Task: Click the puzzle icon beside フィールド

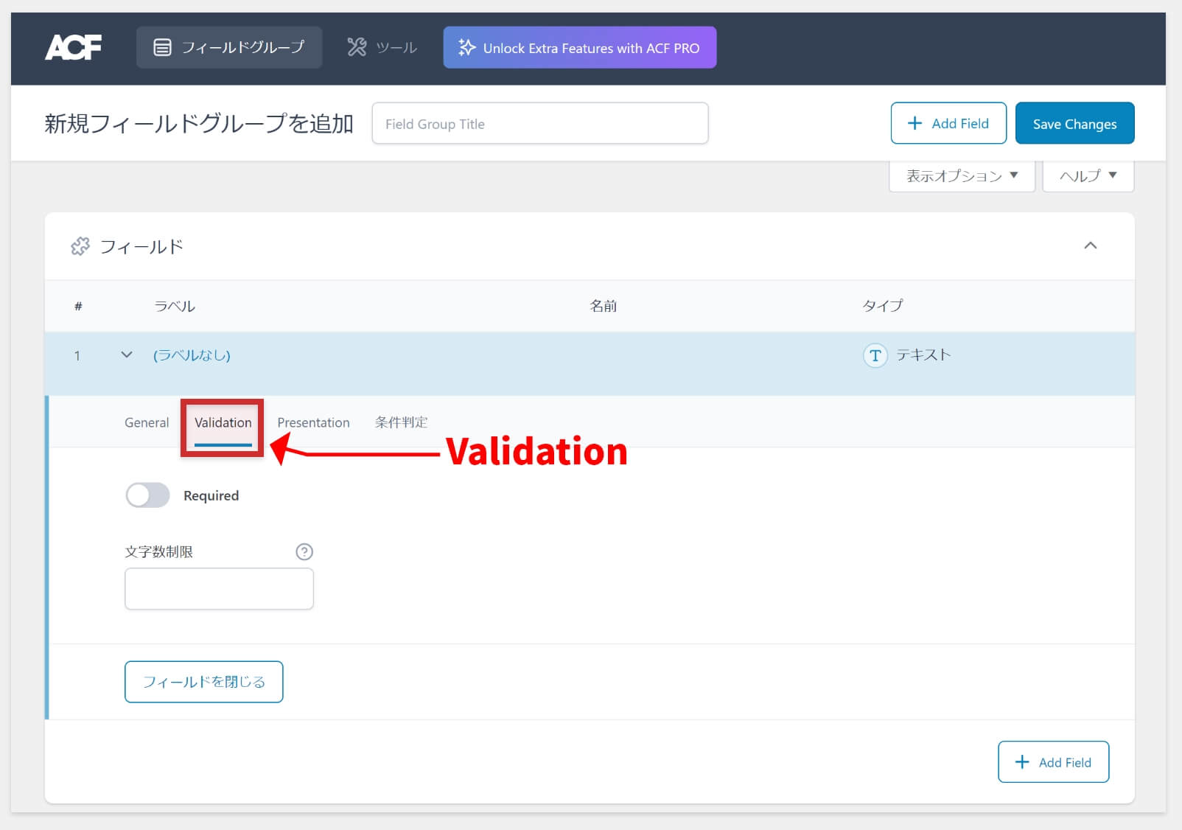Action: pyautogui.click(x=80, y=246)
